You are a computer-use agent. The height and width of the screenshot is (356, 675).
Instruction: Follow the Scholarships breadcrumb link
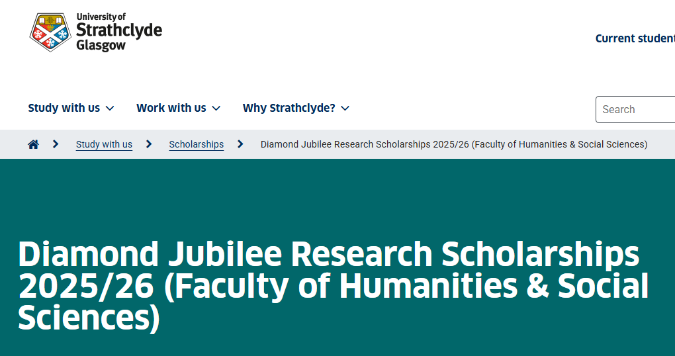tap(196, 144)
